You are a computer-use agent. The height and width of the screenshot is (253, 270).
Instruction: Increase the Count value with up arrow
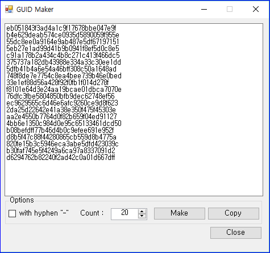pyautogui.click(x=142, y=212)
